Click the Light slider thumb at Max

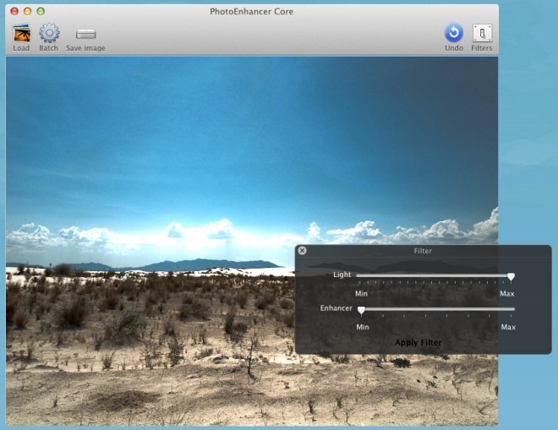pos(511,277)
